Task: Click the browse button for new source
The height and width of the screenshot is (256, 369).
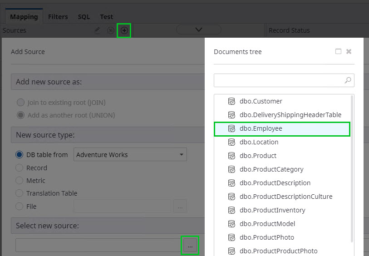Action: (x=190, y=246)
